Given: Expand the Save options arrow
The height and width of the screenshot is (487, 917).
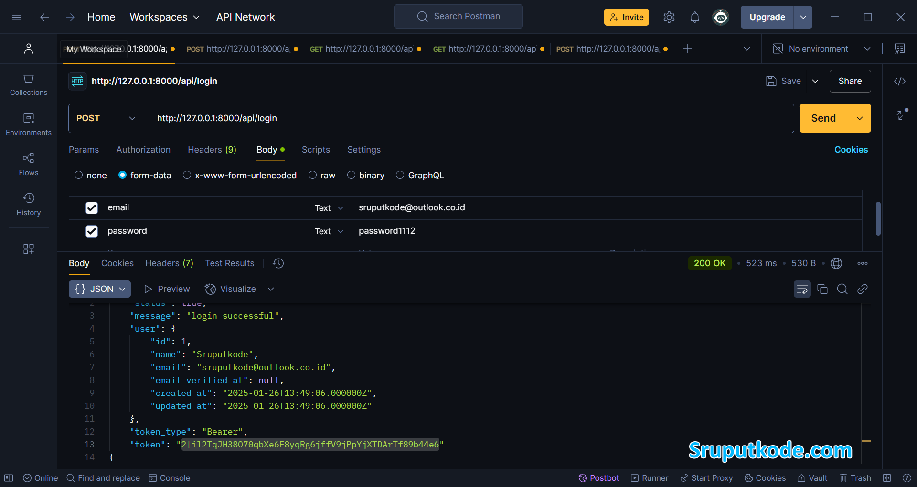Looking at the screenshot, I should [x=815, y=81].
